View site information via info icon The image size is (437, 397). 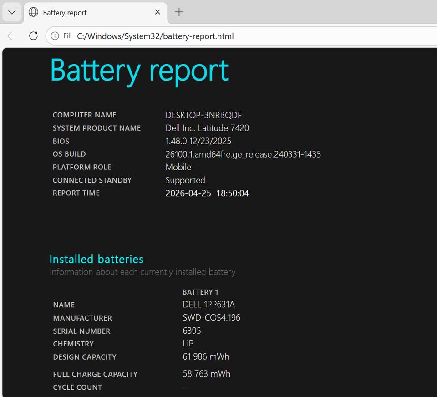[x=55, y=36]
